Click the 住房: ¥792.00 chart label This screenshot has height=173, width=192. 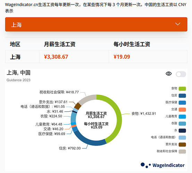pyautogui.click(x=70, y=148)
